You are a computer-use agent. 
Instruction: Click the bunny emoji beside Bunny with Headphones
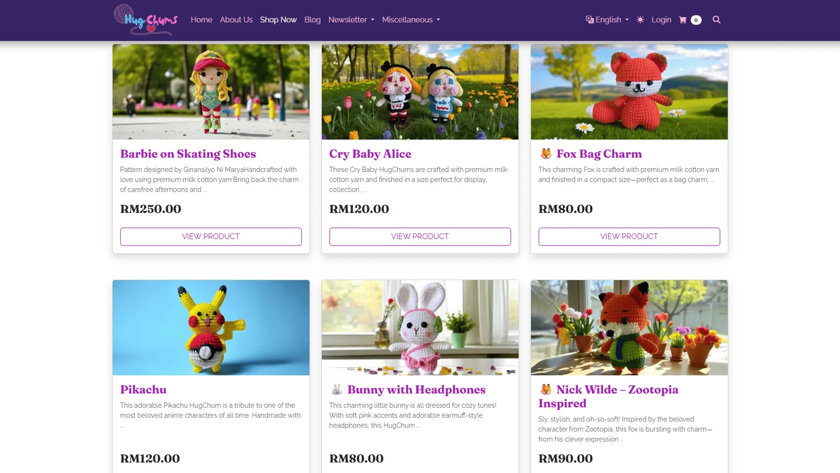click(x=337, y=389)
